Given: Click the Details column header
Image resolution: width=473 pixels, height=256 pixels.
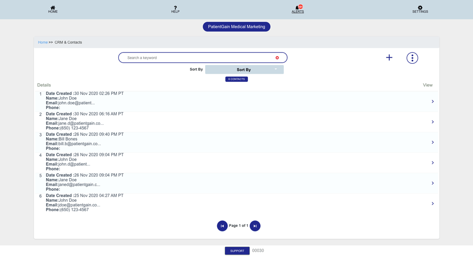Looking at the screenshot, I should pyautogui.click(x=44, y=85).
